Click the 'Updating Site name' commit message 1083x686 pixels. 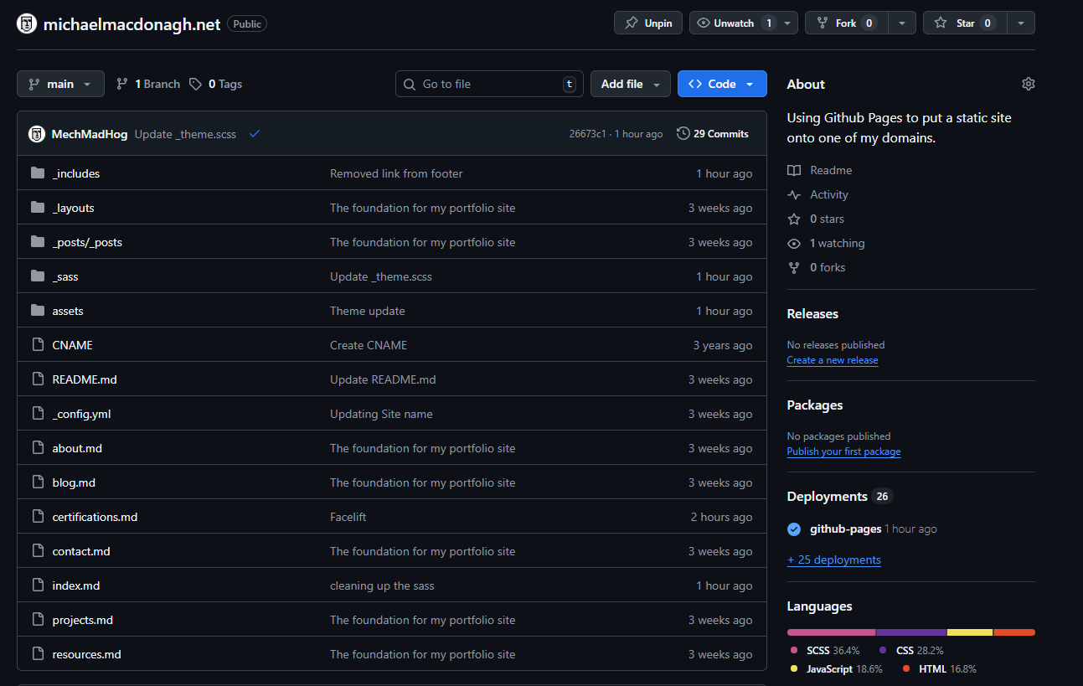(x=381, y=414)
